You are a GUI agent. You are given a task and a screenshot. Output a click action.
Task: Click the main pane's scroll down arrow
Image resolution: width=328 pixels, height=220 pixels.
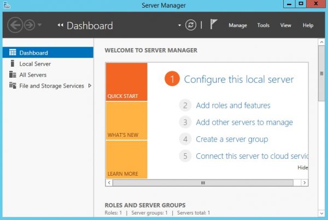[321, 213]
